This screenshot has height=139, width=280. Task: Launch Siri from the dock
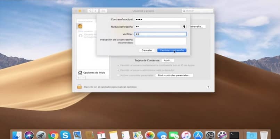pyautogui.click(x=29, y=135)
